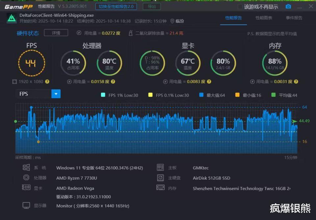This screenshot has height=220, width=316.
Task: Click the FPS 1% Low cyan legend swatch
Action: pos(103,95)
